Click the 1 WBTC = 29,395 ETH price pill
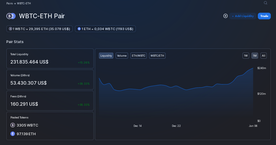Viewport: 276px width, 145px height. point(40,29)
